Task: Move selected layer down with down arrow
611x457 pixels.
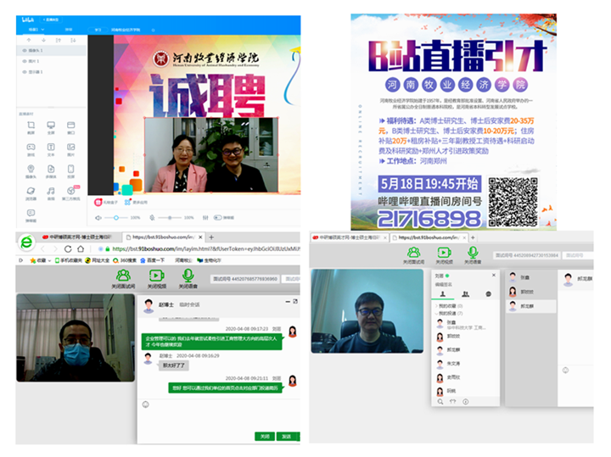Action: [x=43, y=40]
